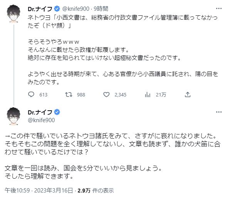Open view analytics bar-chart icon
Viewport: 226px width, 199px height.
tap(147, 95)
